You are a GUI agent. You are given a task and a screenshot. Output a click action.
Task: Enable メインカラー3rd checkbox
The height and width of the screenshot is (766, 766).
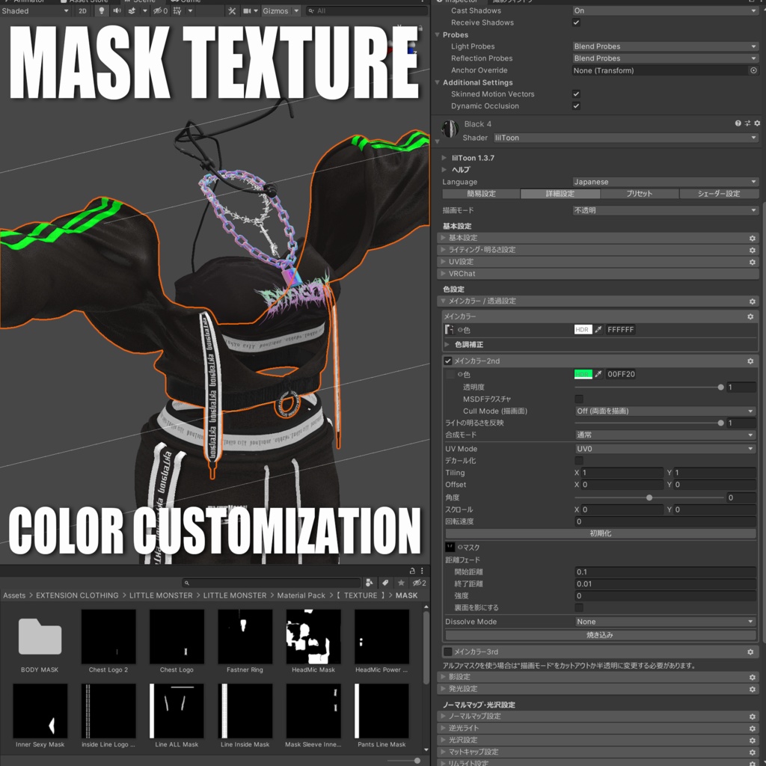[448, 652]
